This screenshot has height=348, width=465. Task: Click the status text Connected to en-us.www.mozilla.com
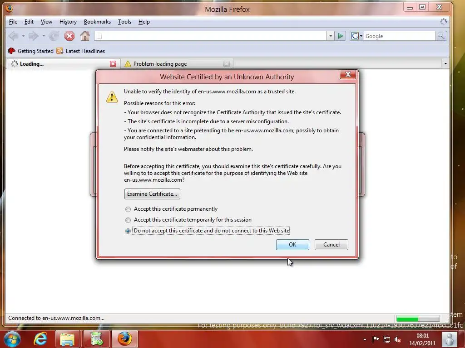pyautogui.click(x=56, y=318)
